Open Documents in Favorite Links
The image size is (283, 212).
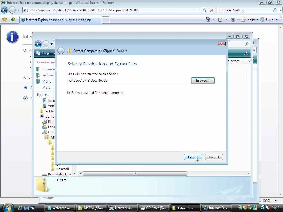point(46,69)
